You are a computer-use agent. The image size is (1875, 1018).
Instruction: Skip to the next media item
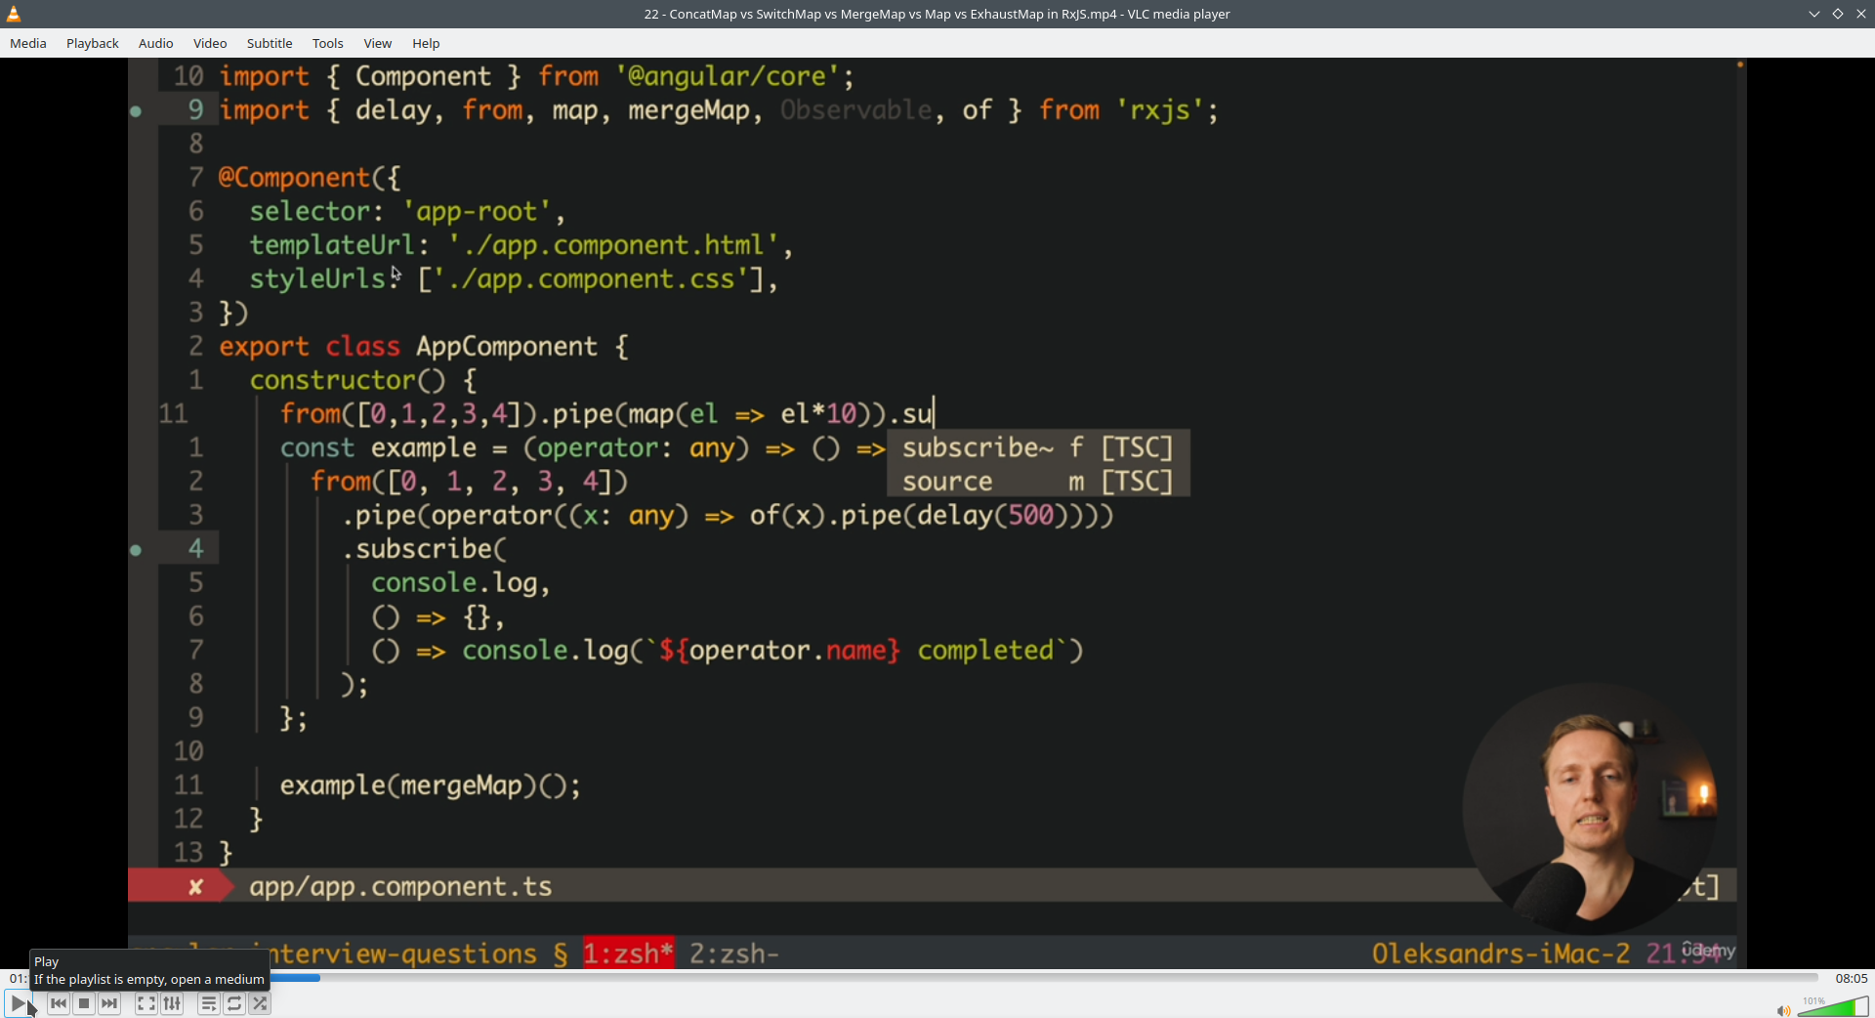click(x=109, y=1003)
